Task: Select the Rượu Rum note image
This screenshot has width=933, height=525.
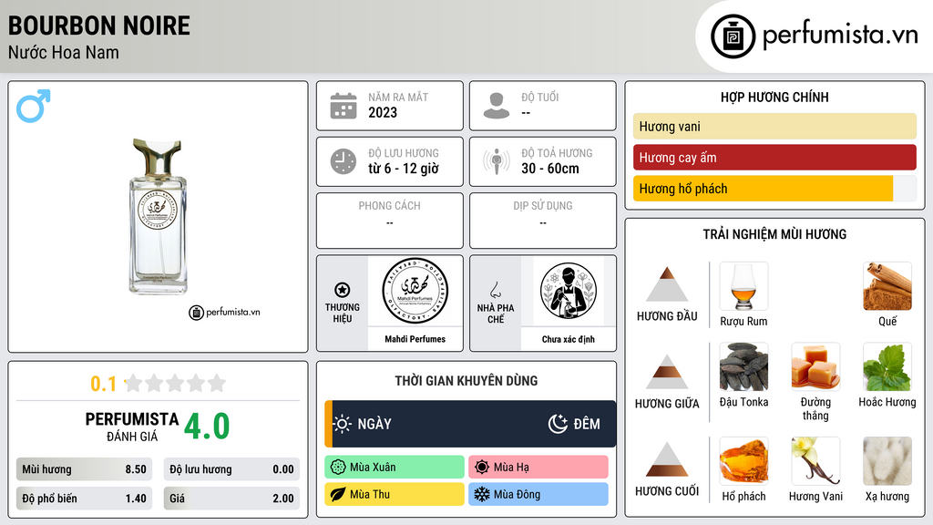Action: tap(743, 286)
